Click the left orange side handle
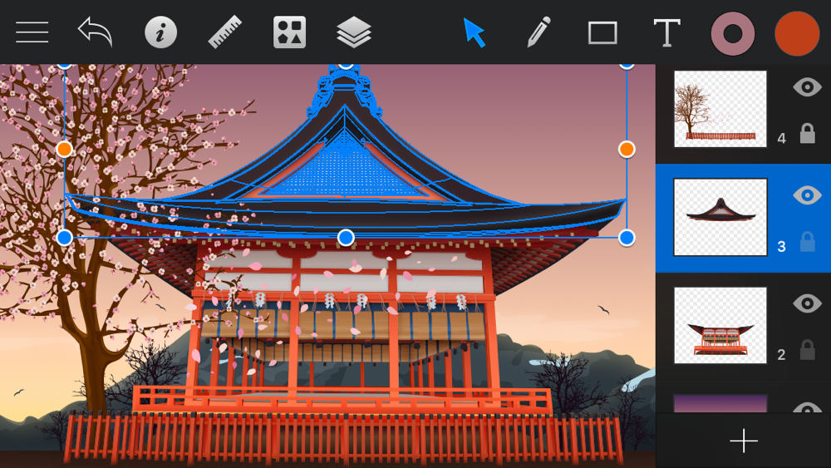The image size is (831, 468). pos(64,150)
